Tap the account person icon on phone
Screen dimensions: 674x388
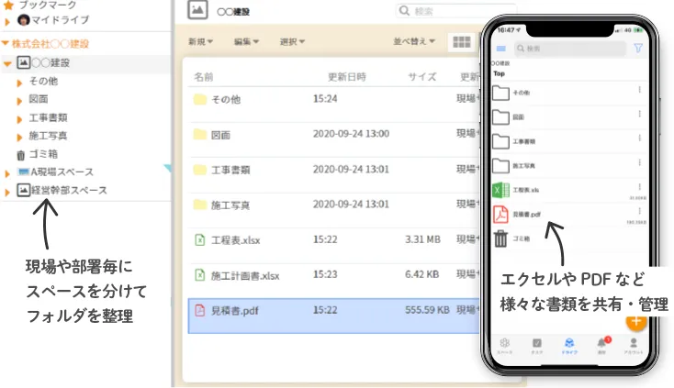634,344
